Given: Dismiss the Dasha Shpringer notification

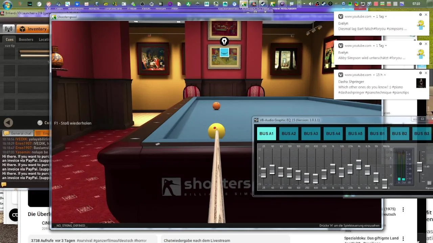Looking at the screenshot, I should point(426,73).
